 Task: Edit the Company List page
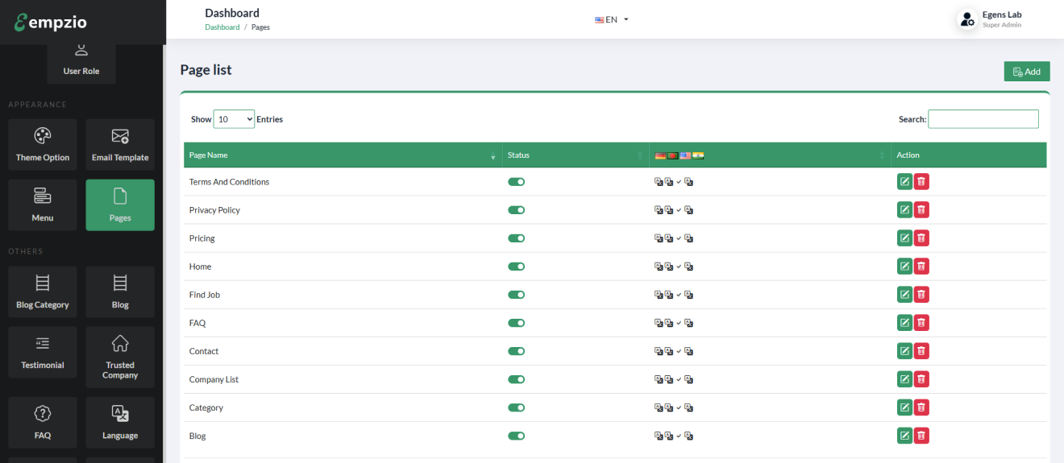(904, 379)
